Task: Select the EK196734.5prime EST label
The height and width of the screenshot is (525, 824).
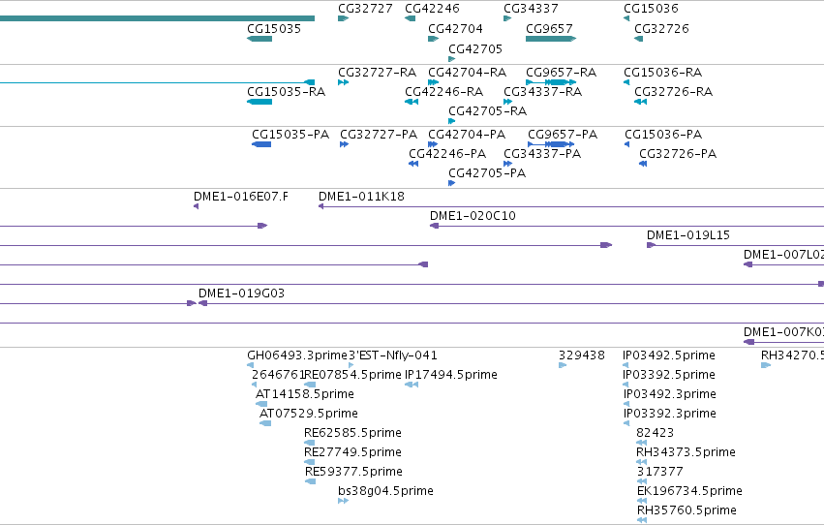Action: 689,491
